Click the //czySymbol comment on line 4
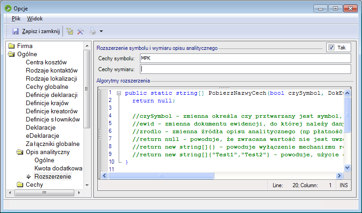 237,116
